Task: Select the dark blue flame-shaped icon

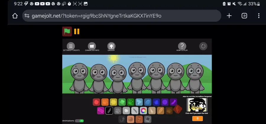Action: [x=156, y=102]
